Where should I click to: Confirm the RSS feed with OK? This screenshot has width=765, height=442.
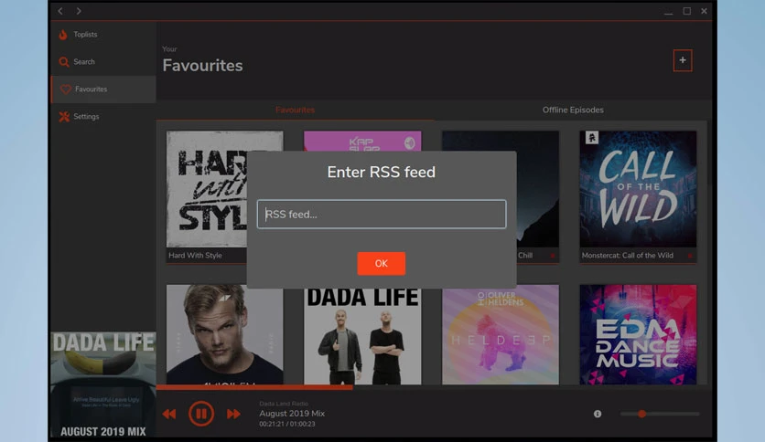coord(381,263)
